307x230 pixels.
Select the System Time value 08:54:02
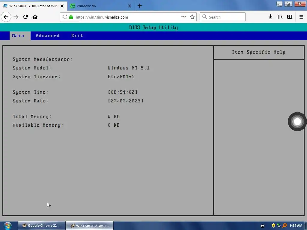pos(123,92)
